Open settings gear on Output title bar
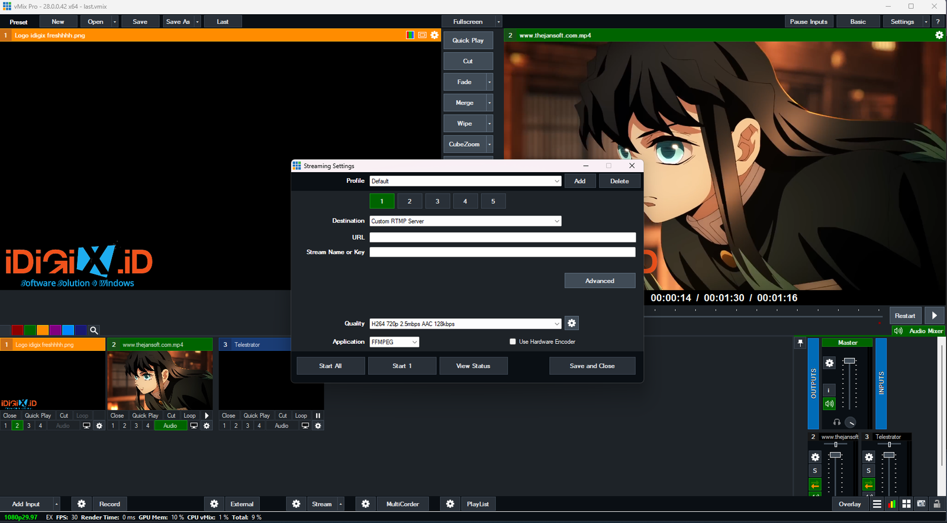 pyautogui.click(x=939, y=35)
